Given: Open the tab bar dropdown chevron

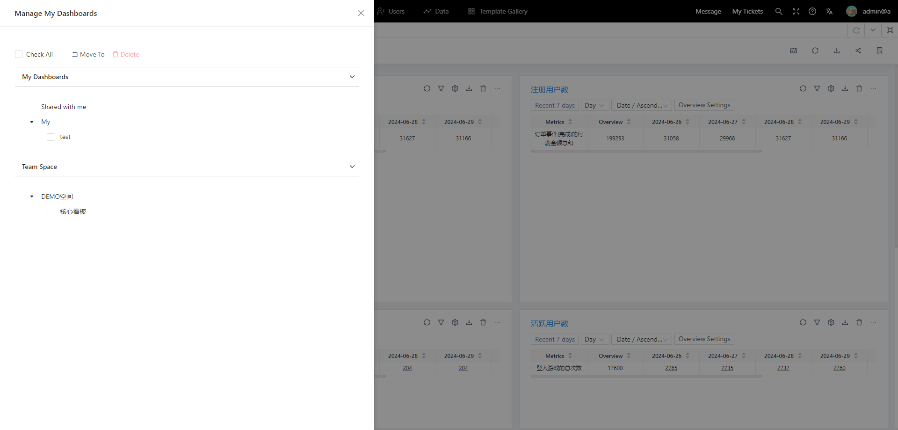Looking at the screenshot, I should [873, 30].
